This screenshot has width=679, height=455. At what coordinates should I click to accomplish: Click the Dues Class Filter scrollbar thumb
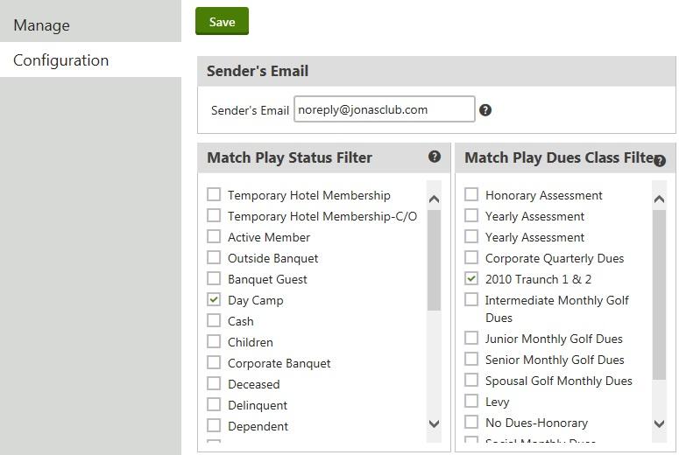click(x=660, y=293)
